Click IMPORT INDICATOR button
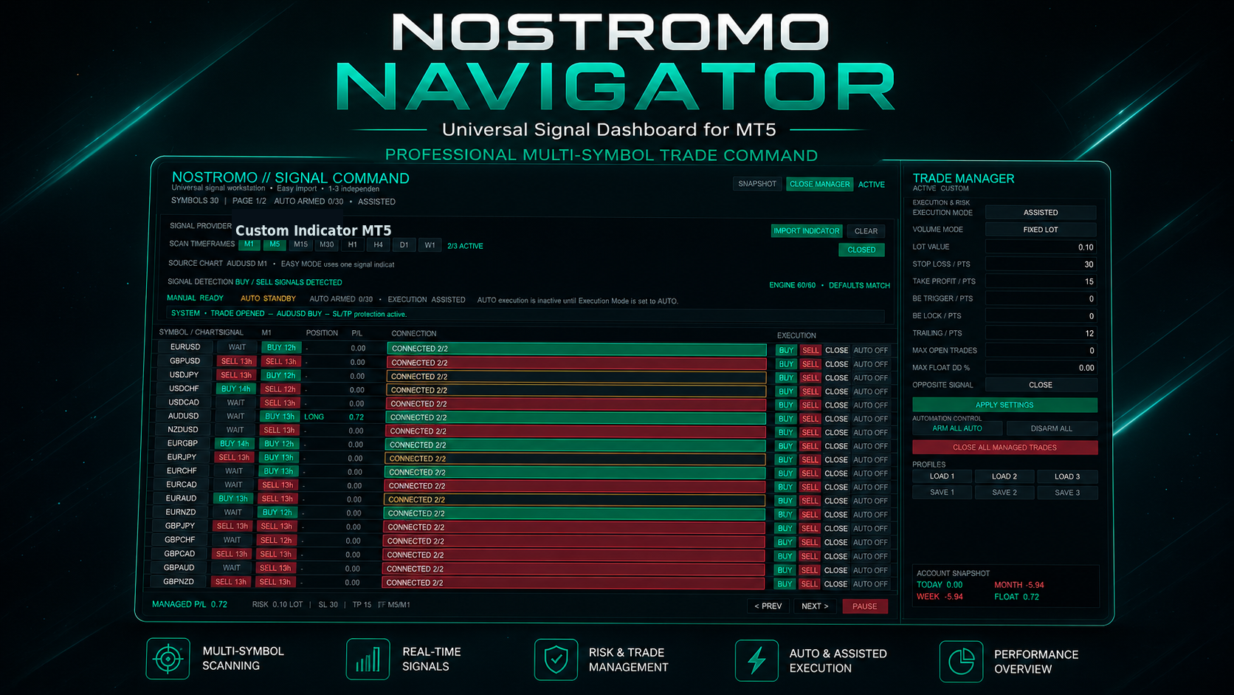 (807, 230)
